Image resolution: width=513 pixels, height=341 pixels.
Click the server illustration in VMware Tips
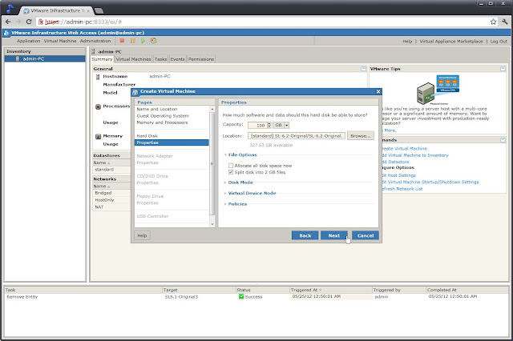(438, 90)
